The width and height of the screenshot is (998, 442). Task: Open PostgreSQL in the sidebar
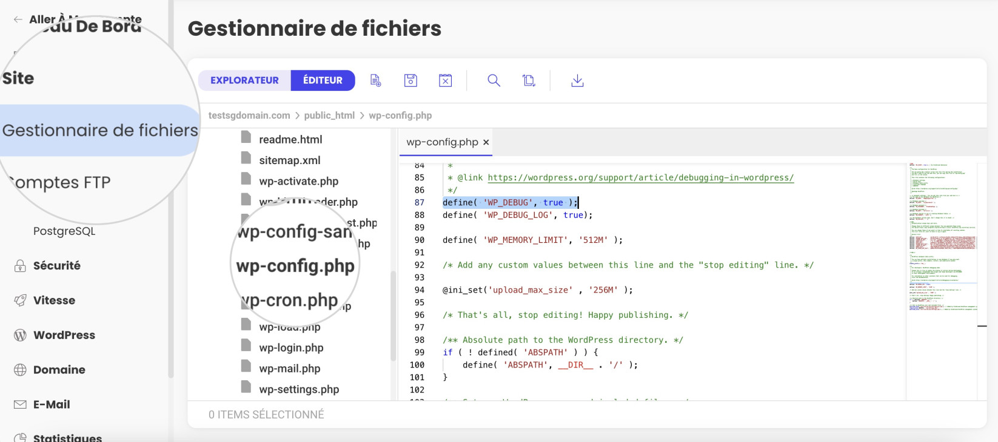(64, 231)
